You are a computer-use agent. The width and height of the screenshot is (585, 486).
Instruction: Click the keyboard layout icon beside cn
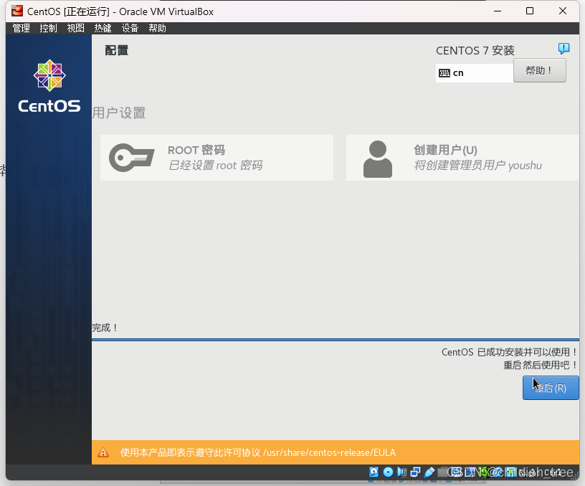[444, 73]
